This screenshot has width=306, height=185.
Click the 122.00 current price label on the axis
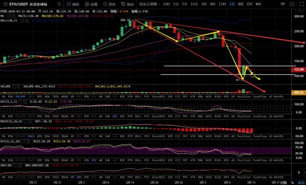click(299, 69)
